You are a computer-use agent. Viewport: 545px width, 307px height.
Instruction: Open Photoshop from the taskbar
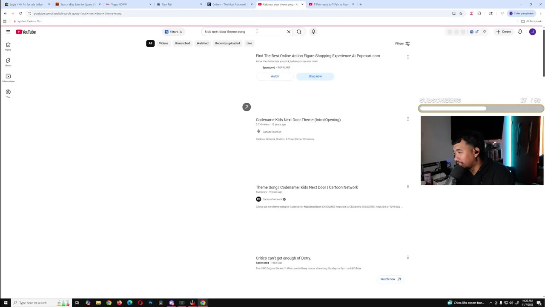click(x=151, y=303)
